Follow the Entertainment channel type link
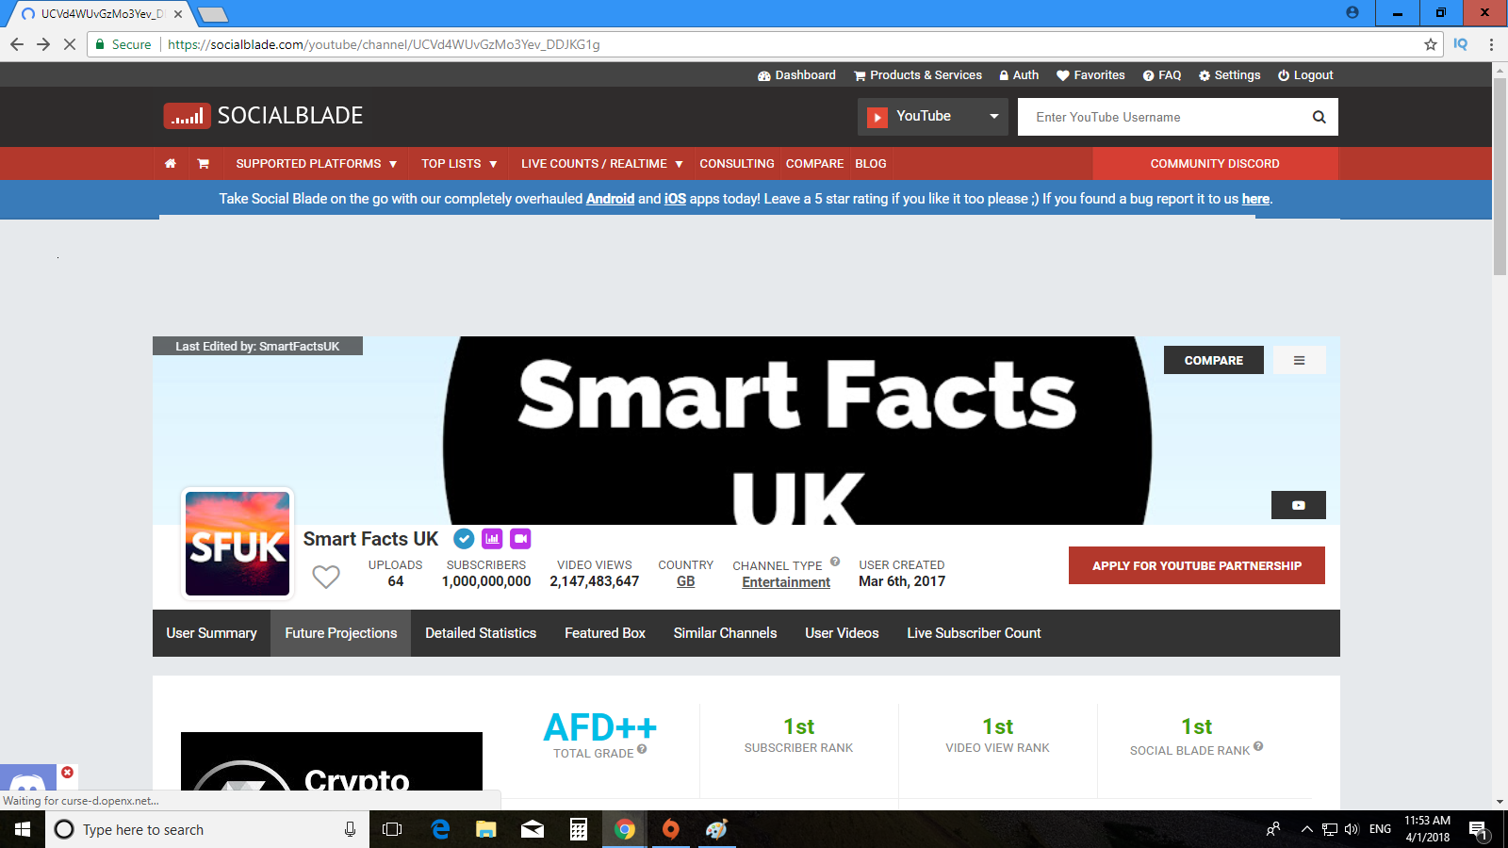The width and height of the screenshot is (1508, 848). coord(786,582)
